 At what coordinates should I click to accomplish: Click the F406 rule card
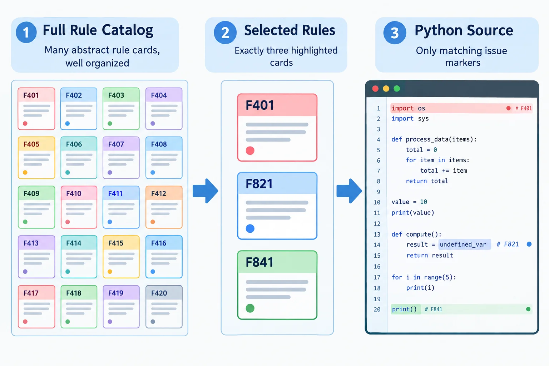[x=79, y=158]
